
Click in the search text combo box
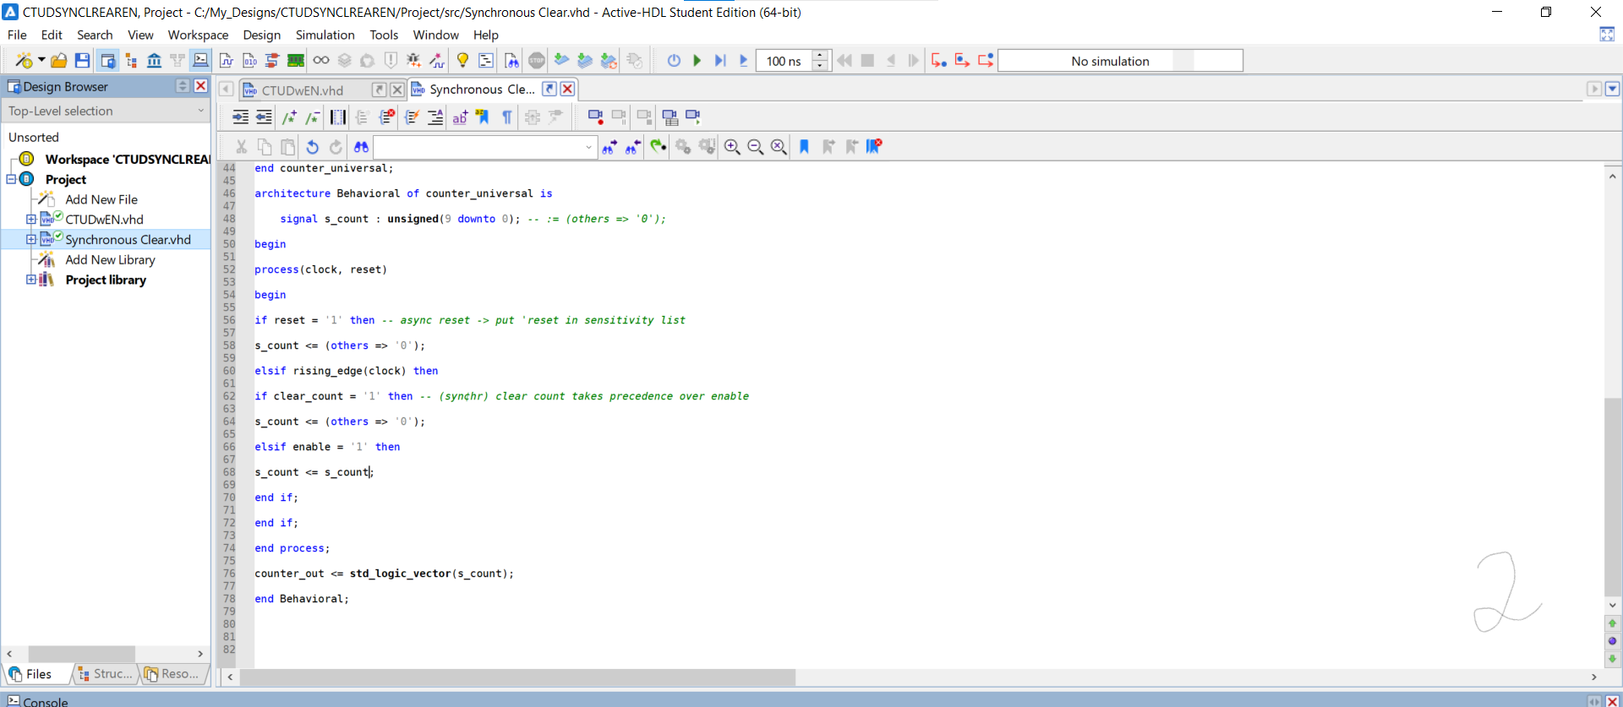click(478, 147)
